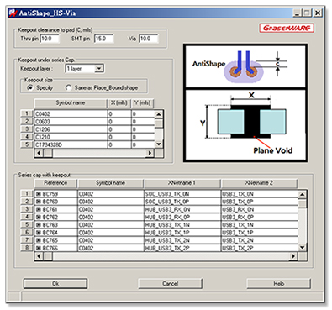Select row 3 header in the symbol table

27,129
